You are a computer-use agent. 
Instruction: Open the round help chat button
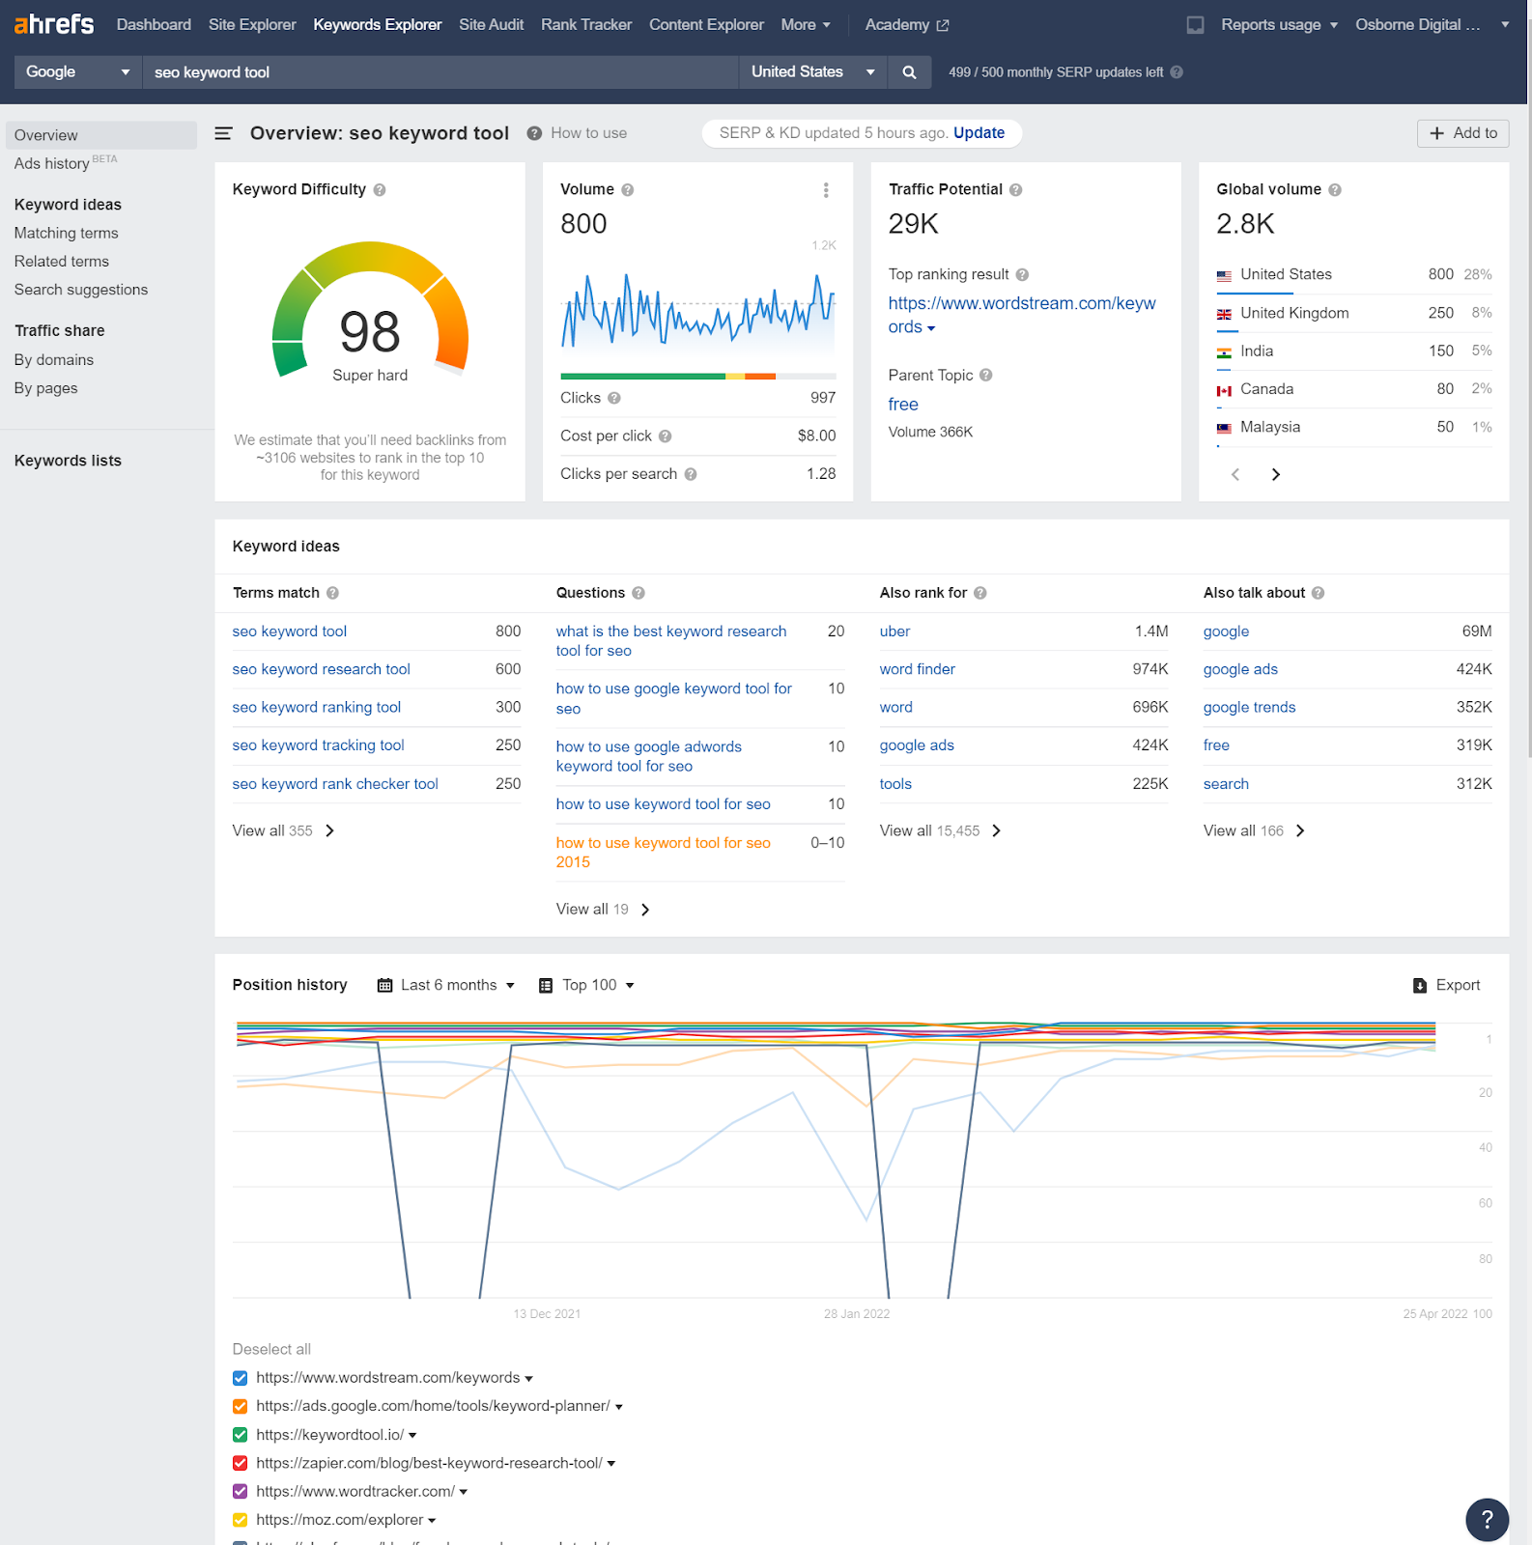pos(1487,1519)
